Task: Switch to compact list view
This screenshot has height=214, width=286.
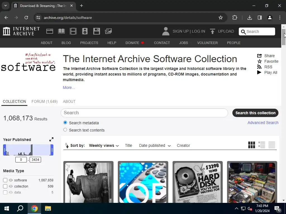Action: pyautogui.click(x=271, y=145)
